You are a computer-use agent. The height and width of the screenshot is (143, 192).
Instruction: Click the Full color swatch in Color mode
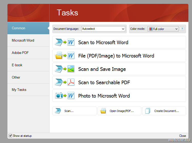[151, 29]
